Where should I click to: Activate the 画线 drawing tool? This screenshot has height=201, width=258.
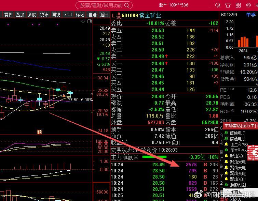[x=56, y=15]
